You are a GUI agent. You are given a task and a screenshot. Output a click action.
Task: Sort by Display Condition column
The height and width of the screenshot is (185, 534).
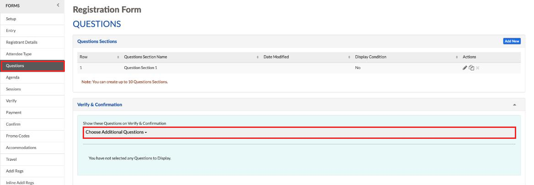coord(407,57)
